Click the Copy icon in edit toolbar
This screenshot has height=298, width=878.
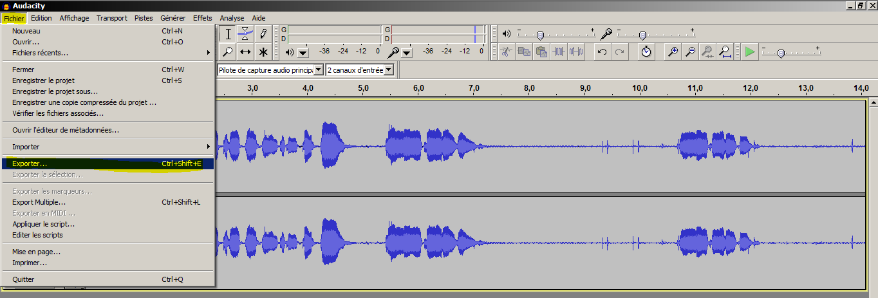pos(524,51)
